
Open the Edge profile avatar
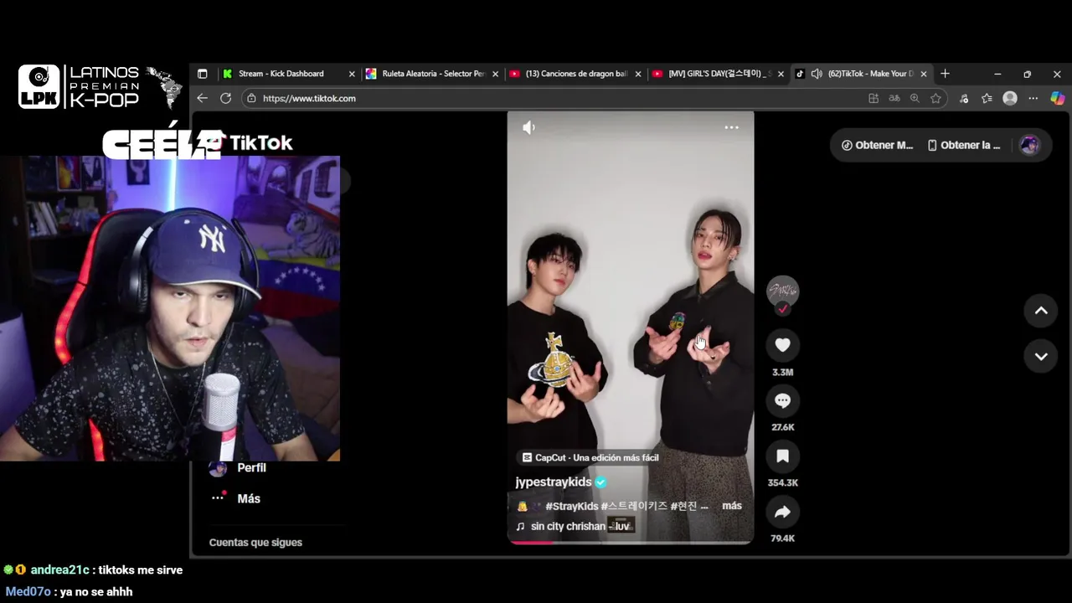click(1010, 98)
